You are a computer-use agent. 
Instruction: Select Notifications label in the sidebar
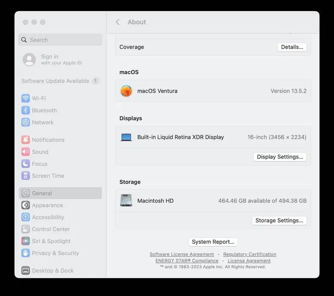click(x=48, y=140)
